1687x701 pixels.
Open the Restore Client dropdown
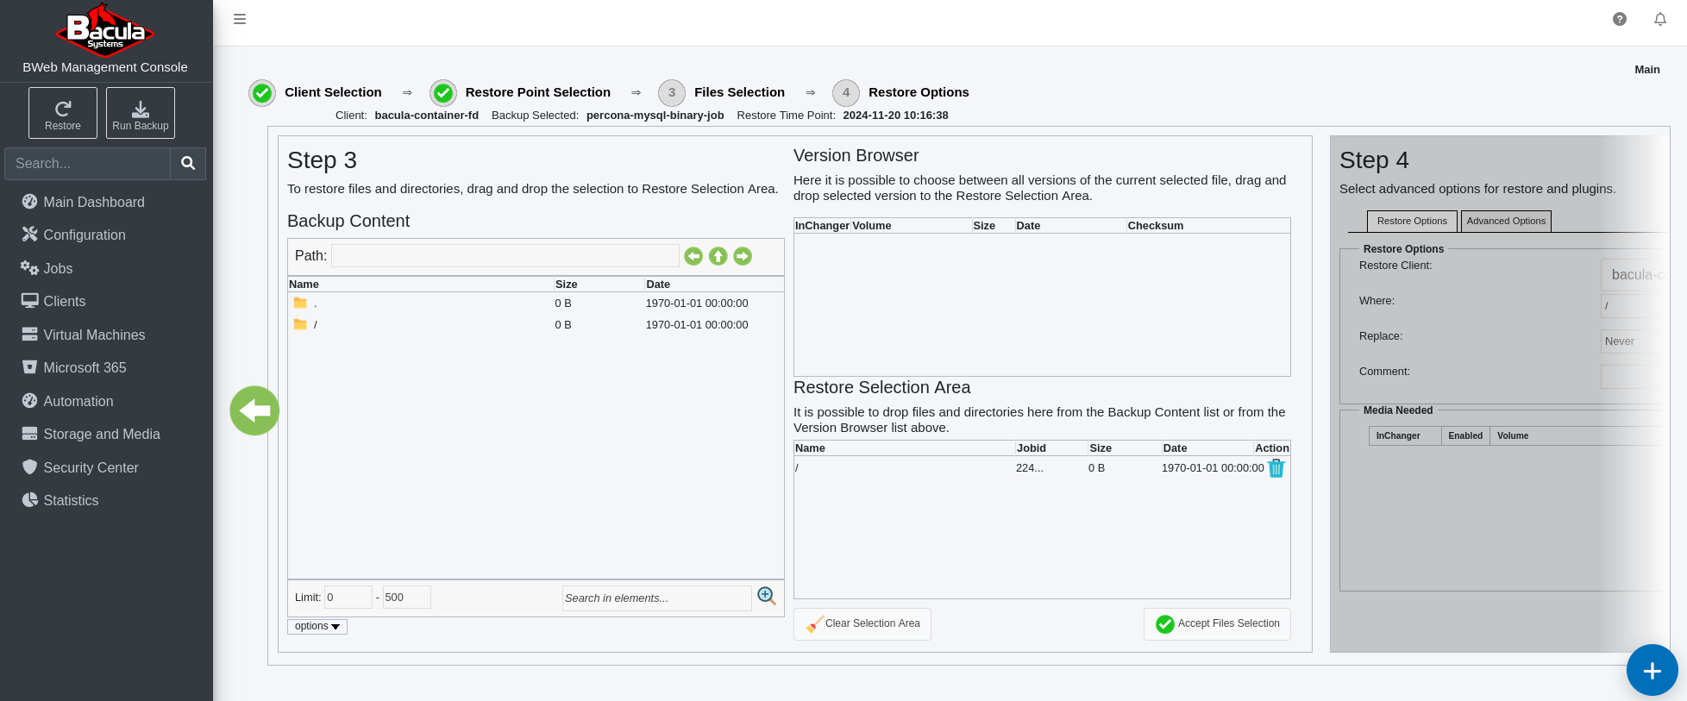coord(1633,274)
